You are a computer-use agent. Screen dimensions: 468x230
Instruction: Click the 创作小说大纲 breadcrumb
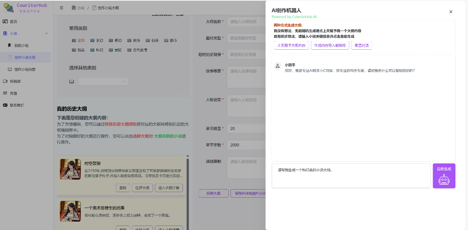[x=105, y=8]
